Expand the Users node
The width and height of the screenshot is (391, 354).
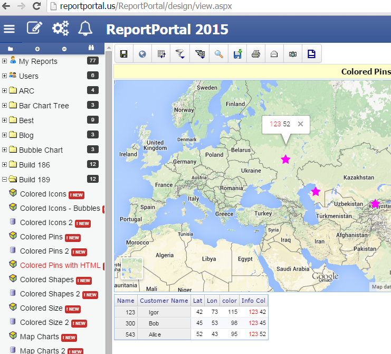4,76
